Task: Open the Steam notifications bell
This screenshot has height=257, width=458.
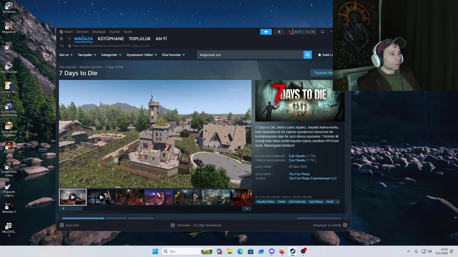Action: click(x=279, y=32)
